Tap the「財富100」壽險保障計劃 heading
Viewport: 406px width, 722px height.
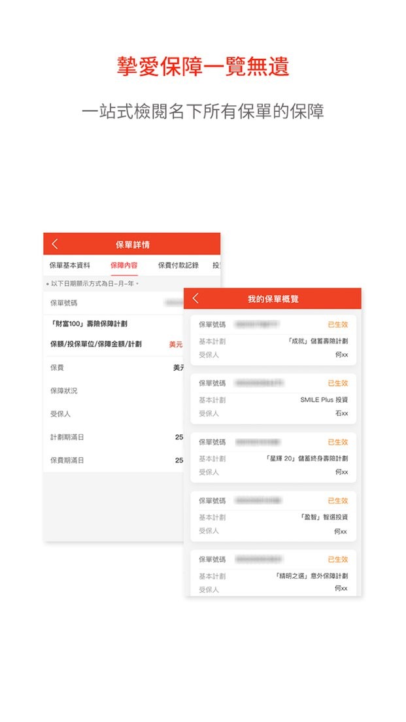tap(89, 324)
